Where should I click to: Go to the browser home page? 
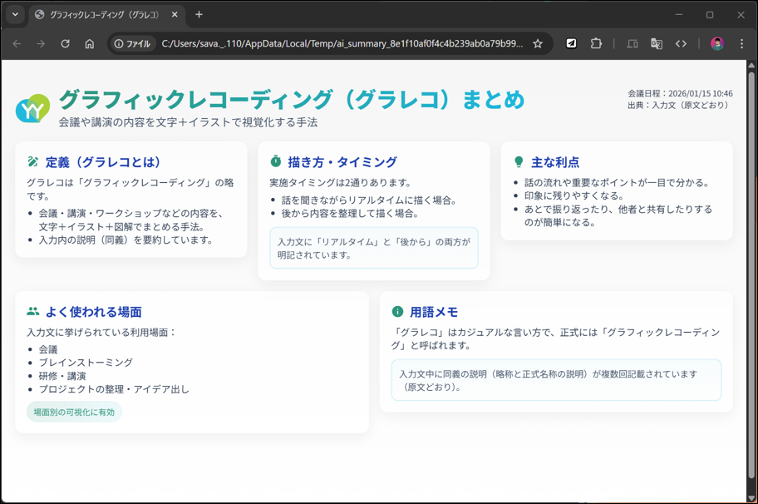coord(90,43)
